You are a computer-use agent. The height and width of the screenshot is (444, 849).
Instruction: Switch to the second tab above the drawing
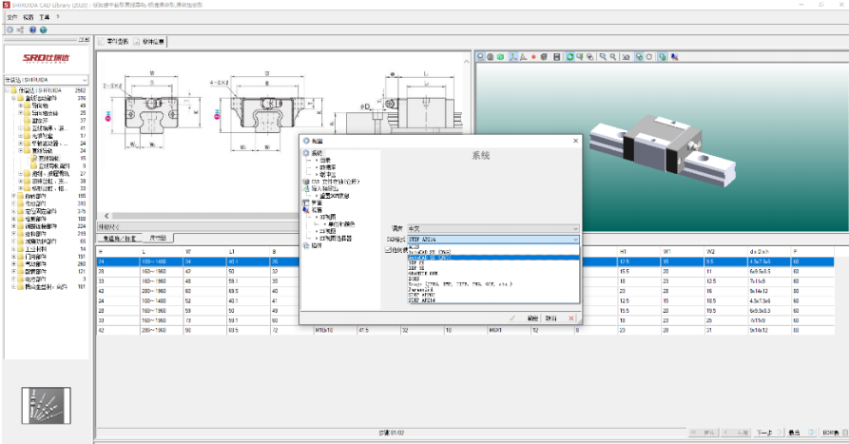151,42
